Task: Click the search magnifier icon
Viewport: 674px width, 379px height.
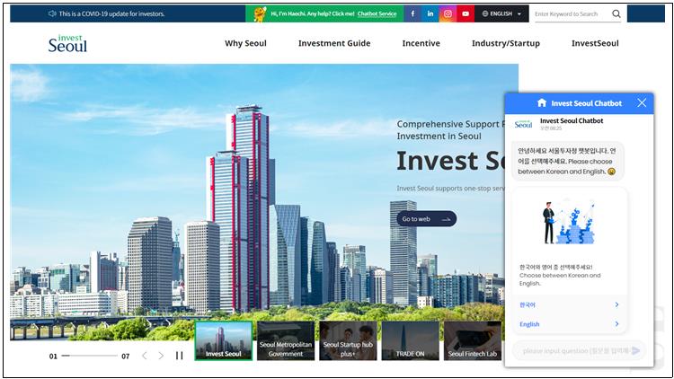Action: [616, 13]
